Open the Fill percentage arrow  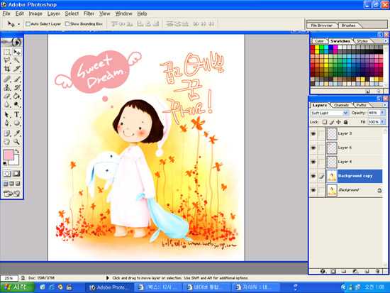382,122
